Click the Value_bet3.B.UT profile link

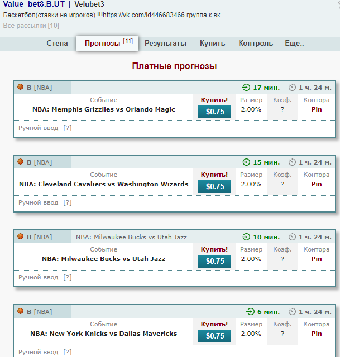[34, 4]
